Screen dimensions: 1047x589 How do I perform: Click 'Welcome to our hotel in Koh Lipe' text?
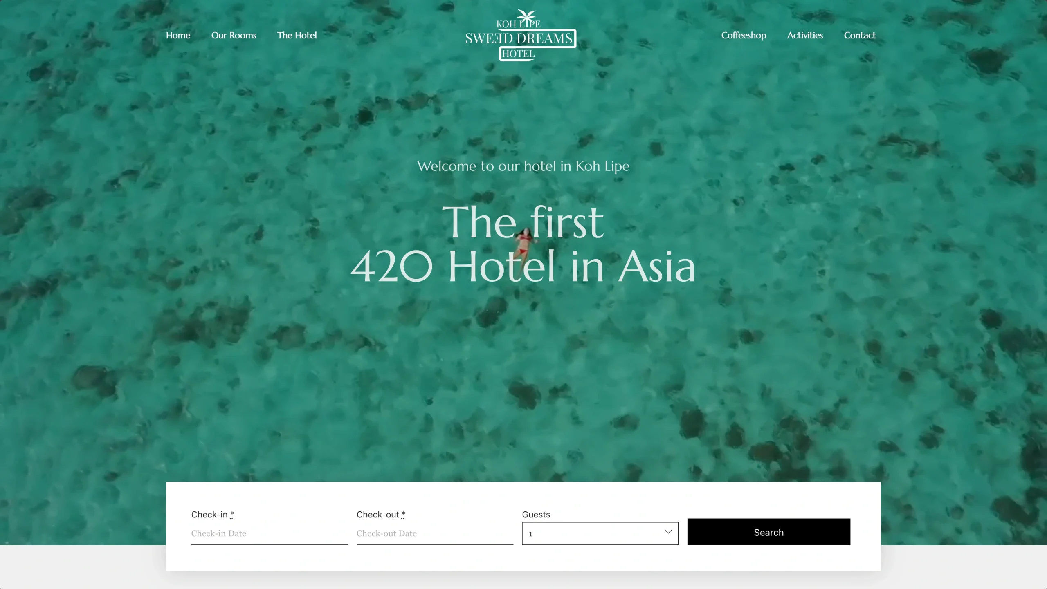[x=523, y=166]
